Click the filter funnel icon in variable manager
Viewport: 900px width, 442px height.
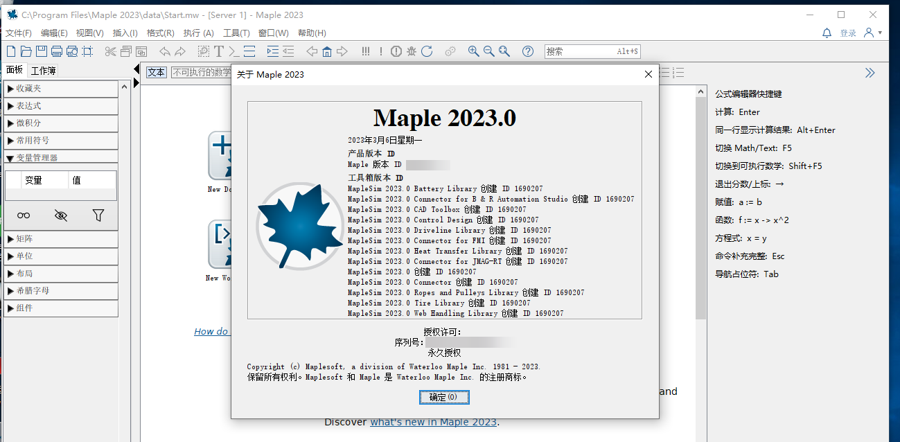pos(98,215)
